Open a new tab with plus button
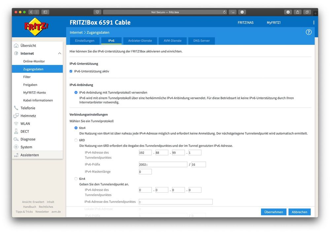Image resolution: width=330 pixels, height=233 pixels. [315, 14]
